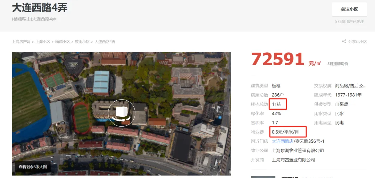Click the 72591 average price figure
This screenshot has width=375, height=178.
coord(278,59)
